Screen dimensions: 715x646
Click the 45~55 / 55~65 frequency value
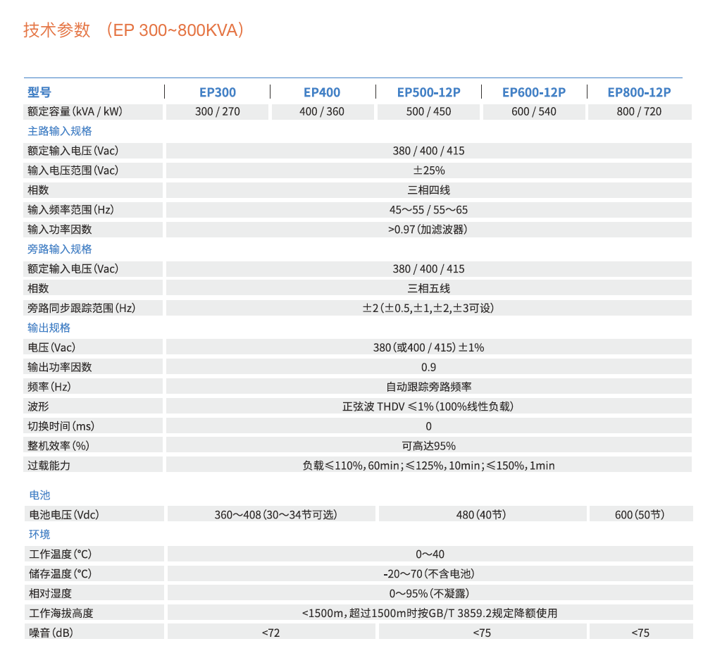coord(428,210)
